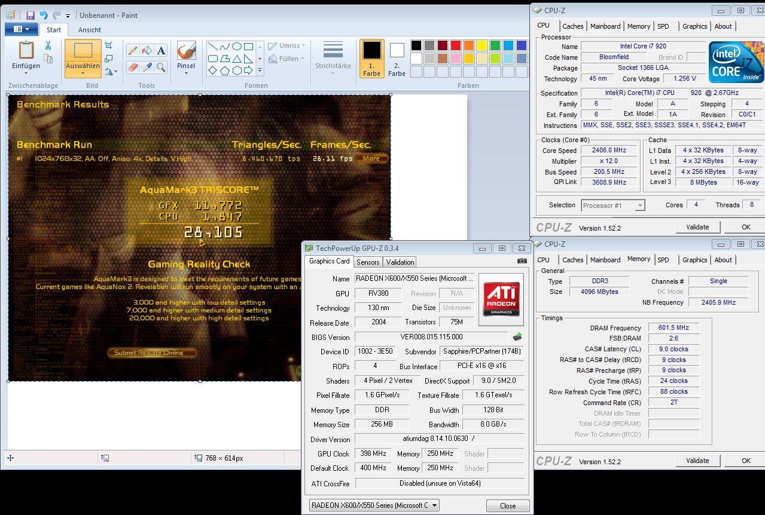Click the Cut scissors icon in Zwischenablage
Screen dimensions: 765x515
point(48,45)
